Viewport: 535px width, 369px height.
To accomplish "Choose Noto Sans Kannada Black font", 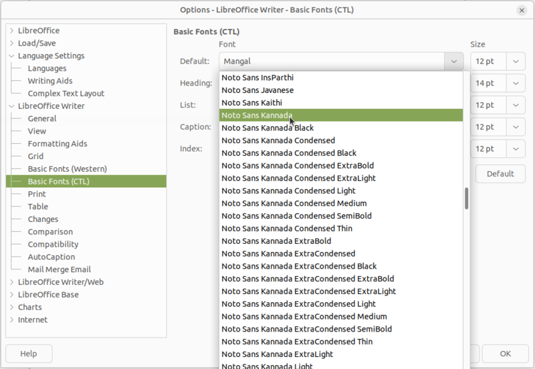I will pyautogui.click(x=341, y=128).
